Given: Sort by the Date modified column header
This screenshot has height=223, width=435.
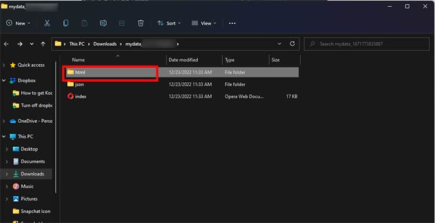Looking at the screenshot, I should click(x=183, y=60).
